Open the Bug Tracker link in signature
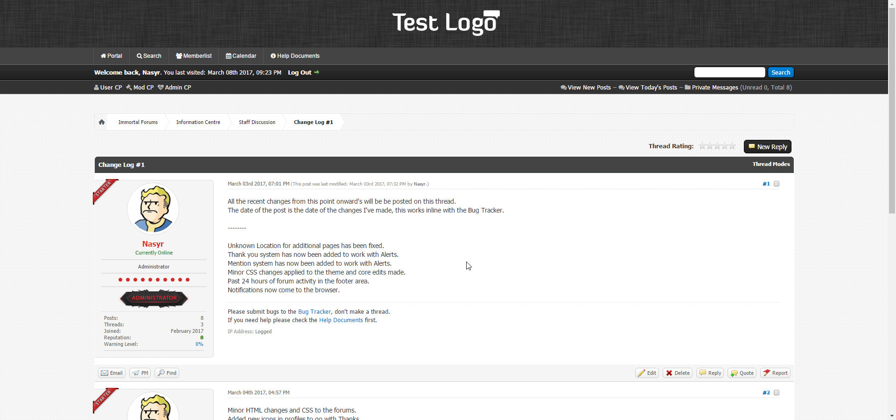Image resolution: width=896 pixels, height=420 pixels. pos(314,312)
